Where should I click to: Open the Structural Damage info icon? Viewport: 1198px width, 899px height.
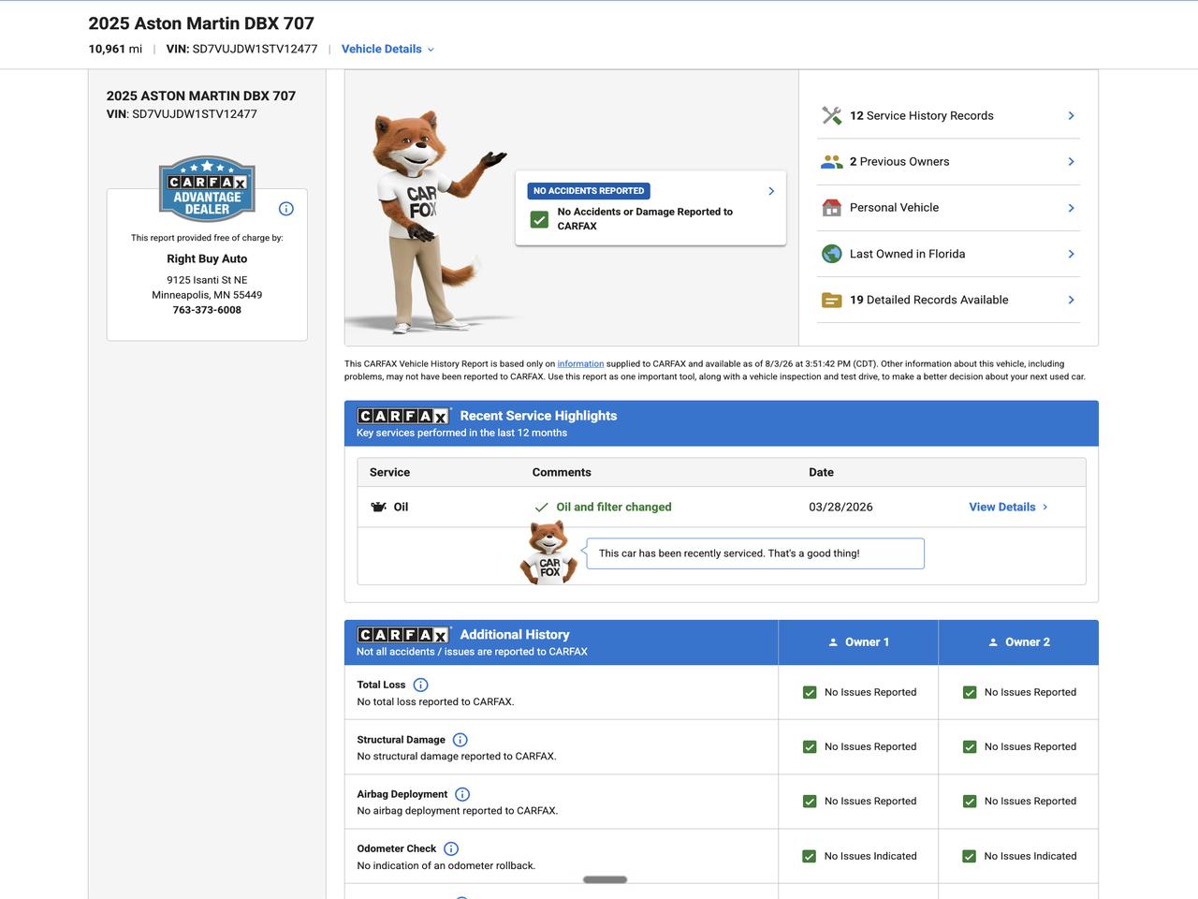(x=460, y=740)
